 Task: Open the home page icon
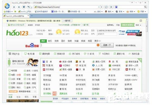click(x=24, y=7)
